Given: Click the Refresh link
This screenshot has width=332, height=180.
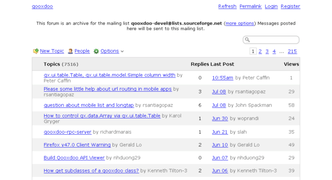Looking at the screenshot, I should pyautogui.click(x=227, y=6).
